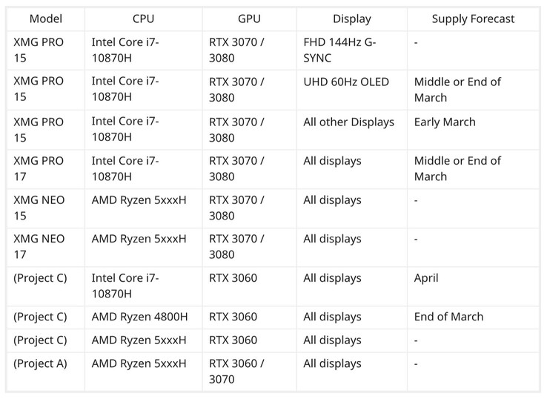Select XMG NEO 15's AMD Ryzen 5xxxH cell
The height and width of the screenshot is (399, 547).
(139, 200)
